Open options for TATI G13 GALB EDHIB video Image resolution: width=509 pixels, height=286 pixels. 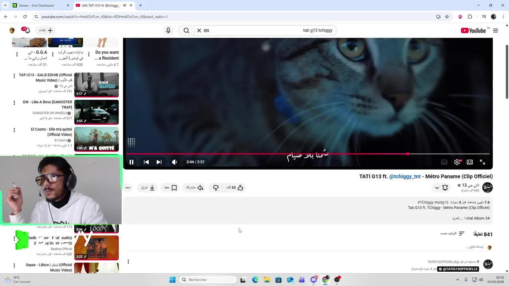point(14,75)
